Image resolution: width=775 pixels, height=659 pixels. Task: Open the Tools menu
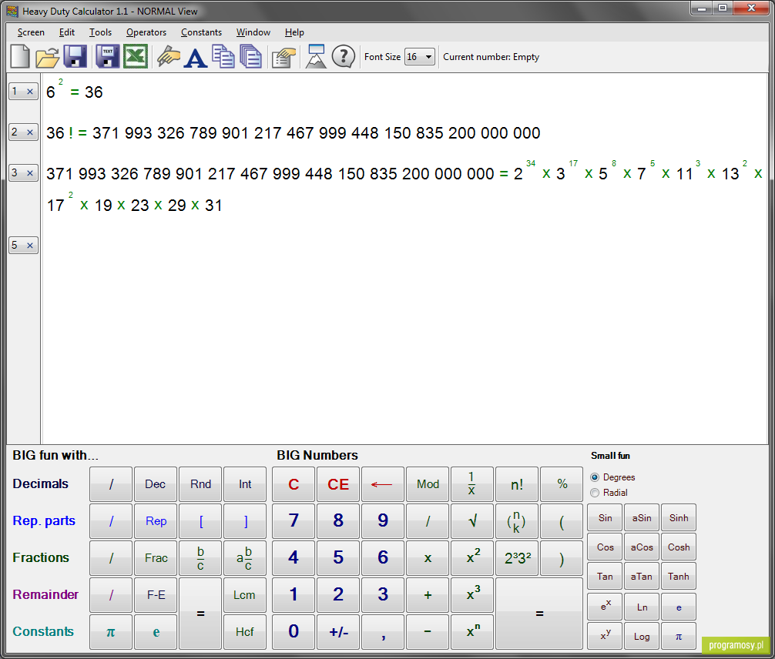click(x=100, y=32)
